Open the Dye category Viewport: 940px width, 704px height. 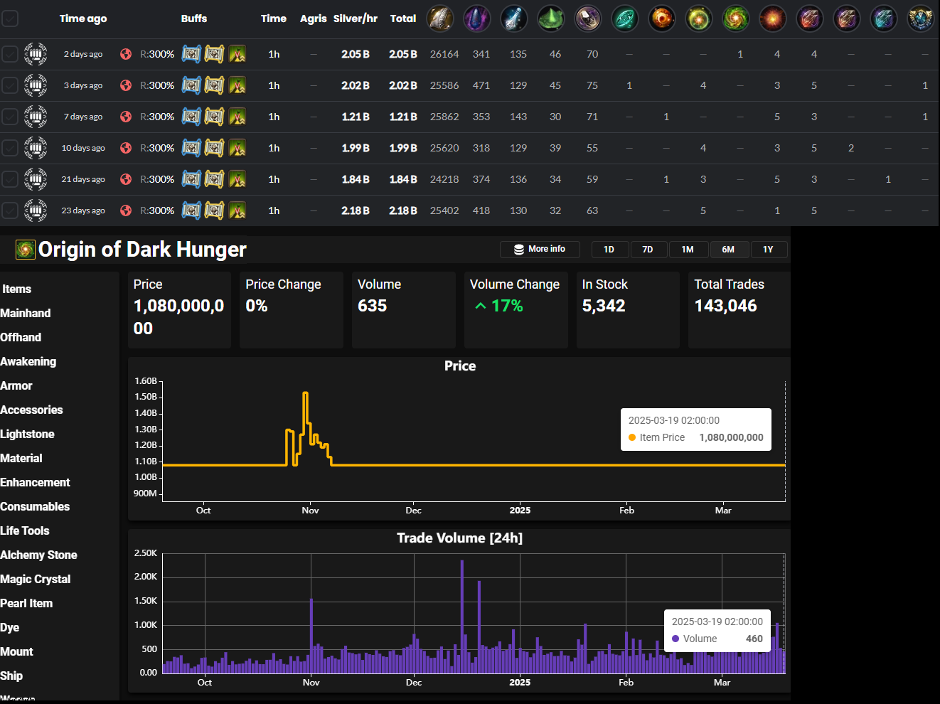click(x=10, y=628)
